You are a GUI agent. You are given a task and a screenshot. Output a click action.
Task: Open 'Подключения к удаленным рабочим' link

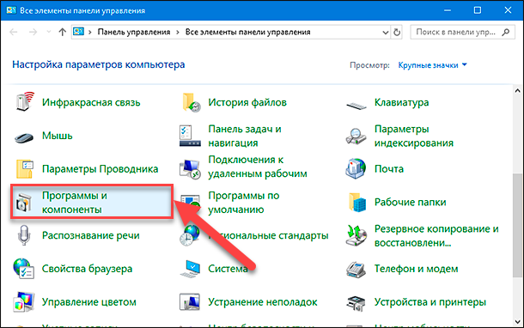pyautogui.click(x=258, y=167)
